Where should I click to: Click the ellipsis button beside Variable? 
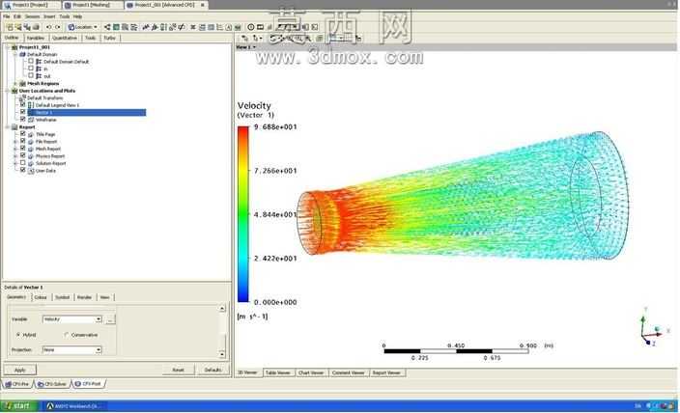tap(110, 319)
